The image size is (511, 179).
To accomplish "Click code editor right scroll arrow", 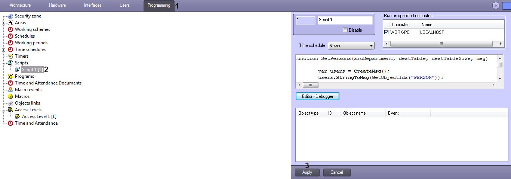I will (493, 85).
